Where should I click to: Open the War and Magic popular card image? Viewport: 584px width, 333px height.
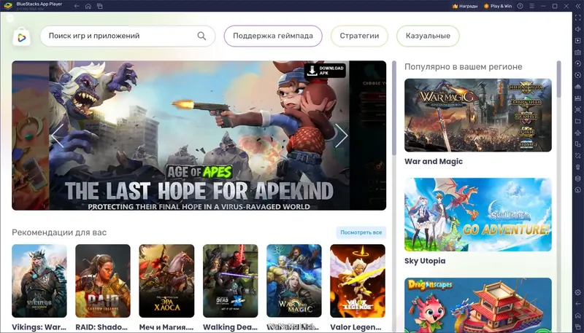tap(478, 115)
